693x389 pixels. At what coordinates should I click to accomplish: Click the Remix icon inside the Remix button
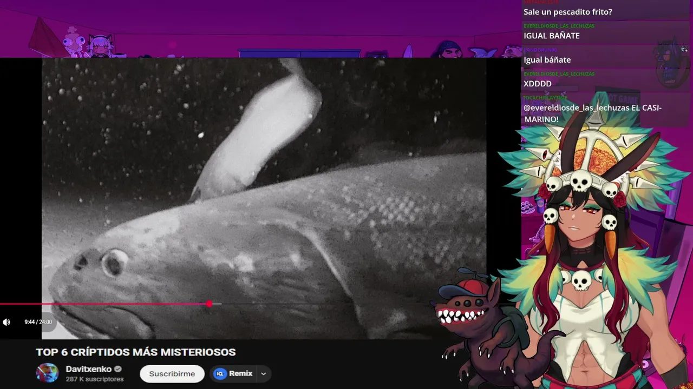coord(220,373)
